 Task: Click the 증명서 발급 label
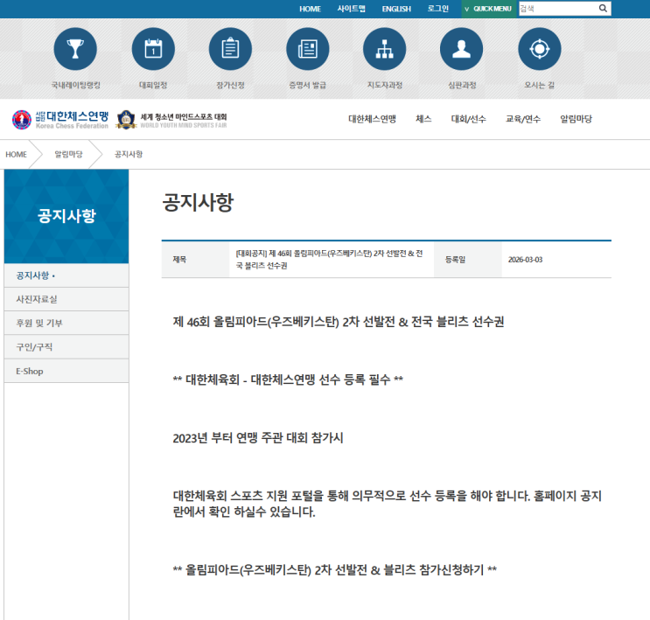click(x=308, y=85)
